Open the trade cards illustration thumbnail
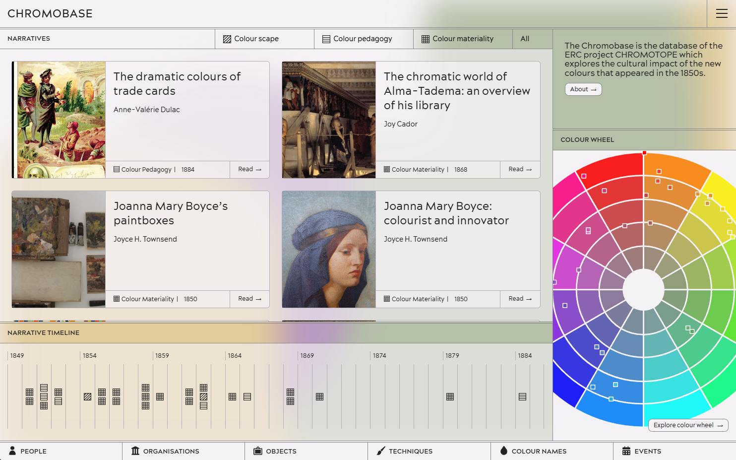This screenshot has height=460, width=736. click(x=59, y=120)
